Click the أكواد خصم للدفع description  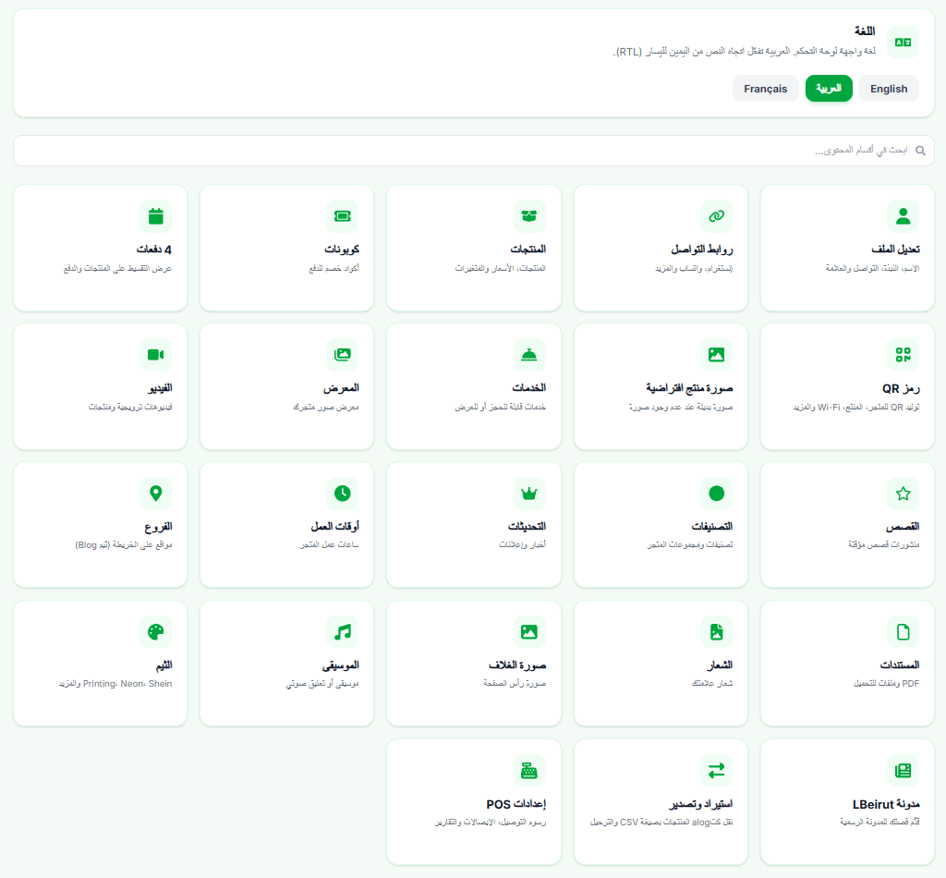[334, 269]
